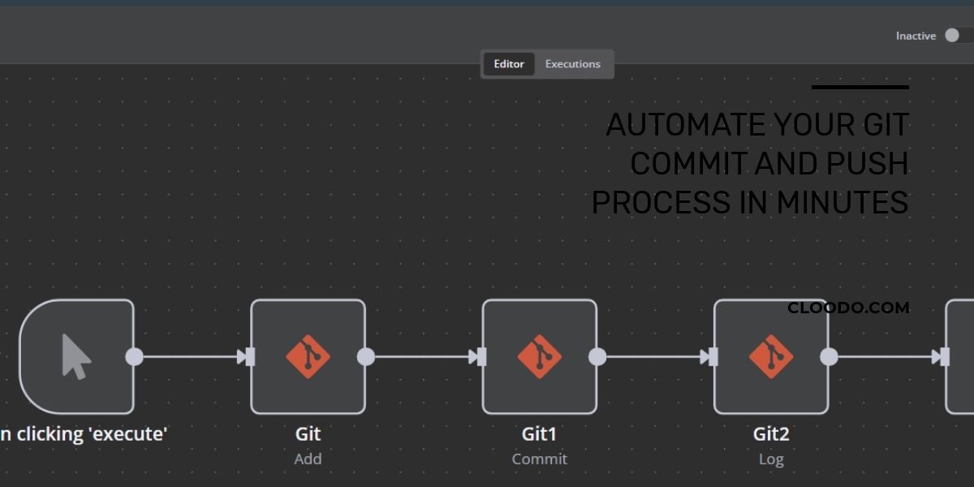Click the "Git" node name label

point(308,434)
